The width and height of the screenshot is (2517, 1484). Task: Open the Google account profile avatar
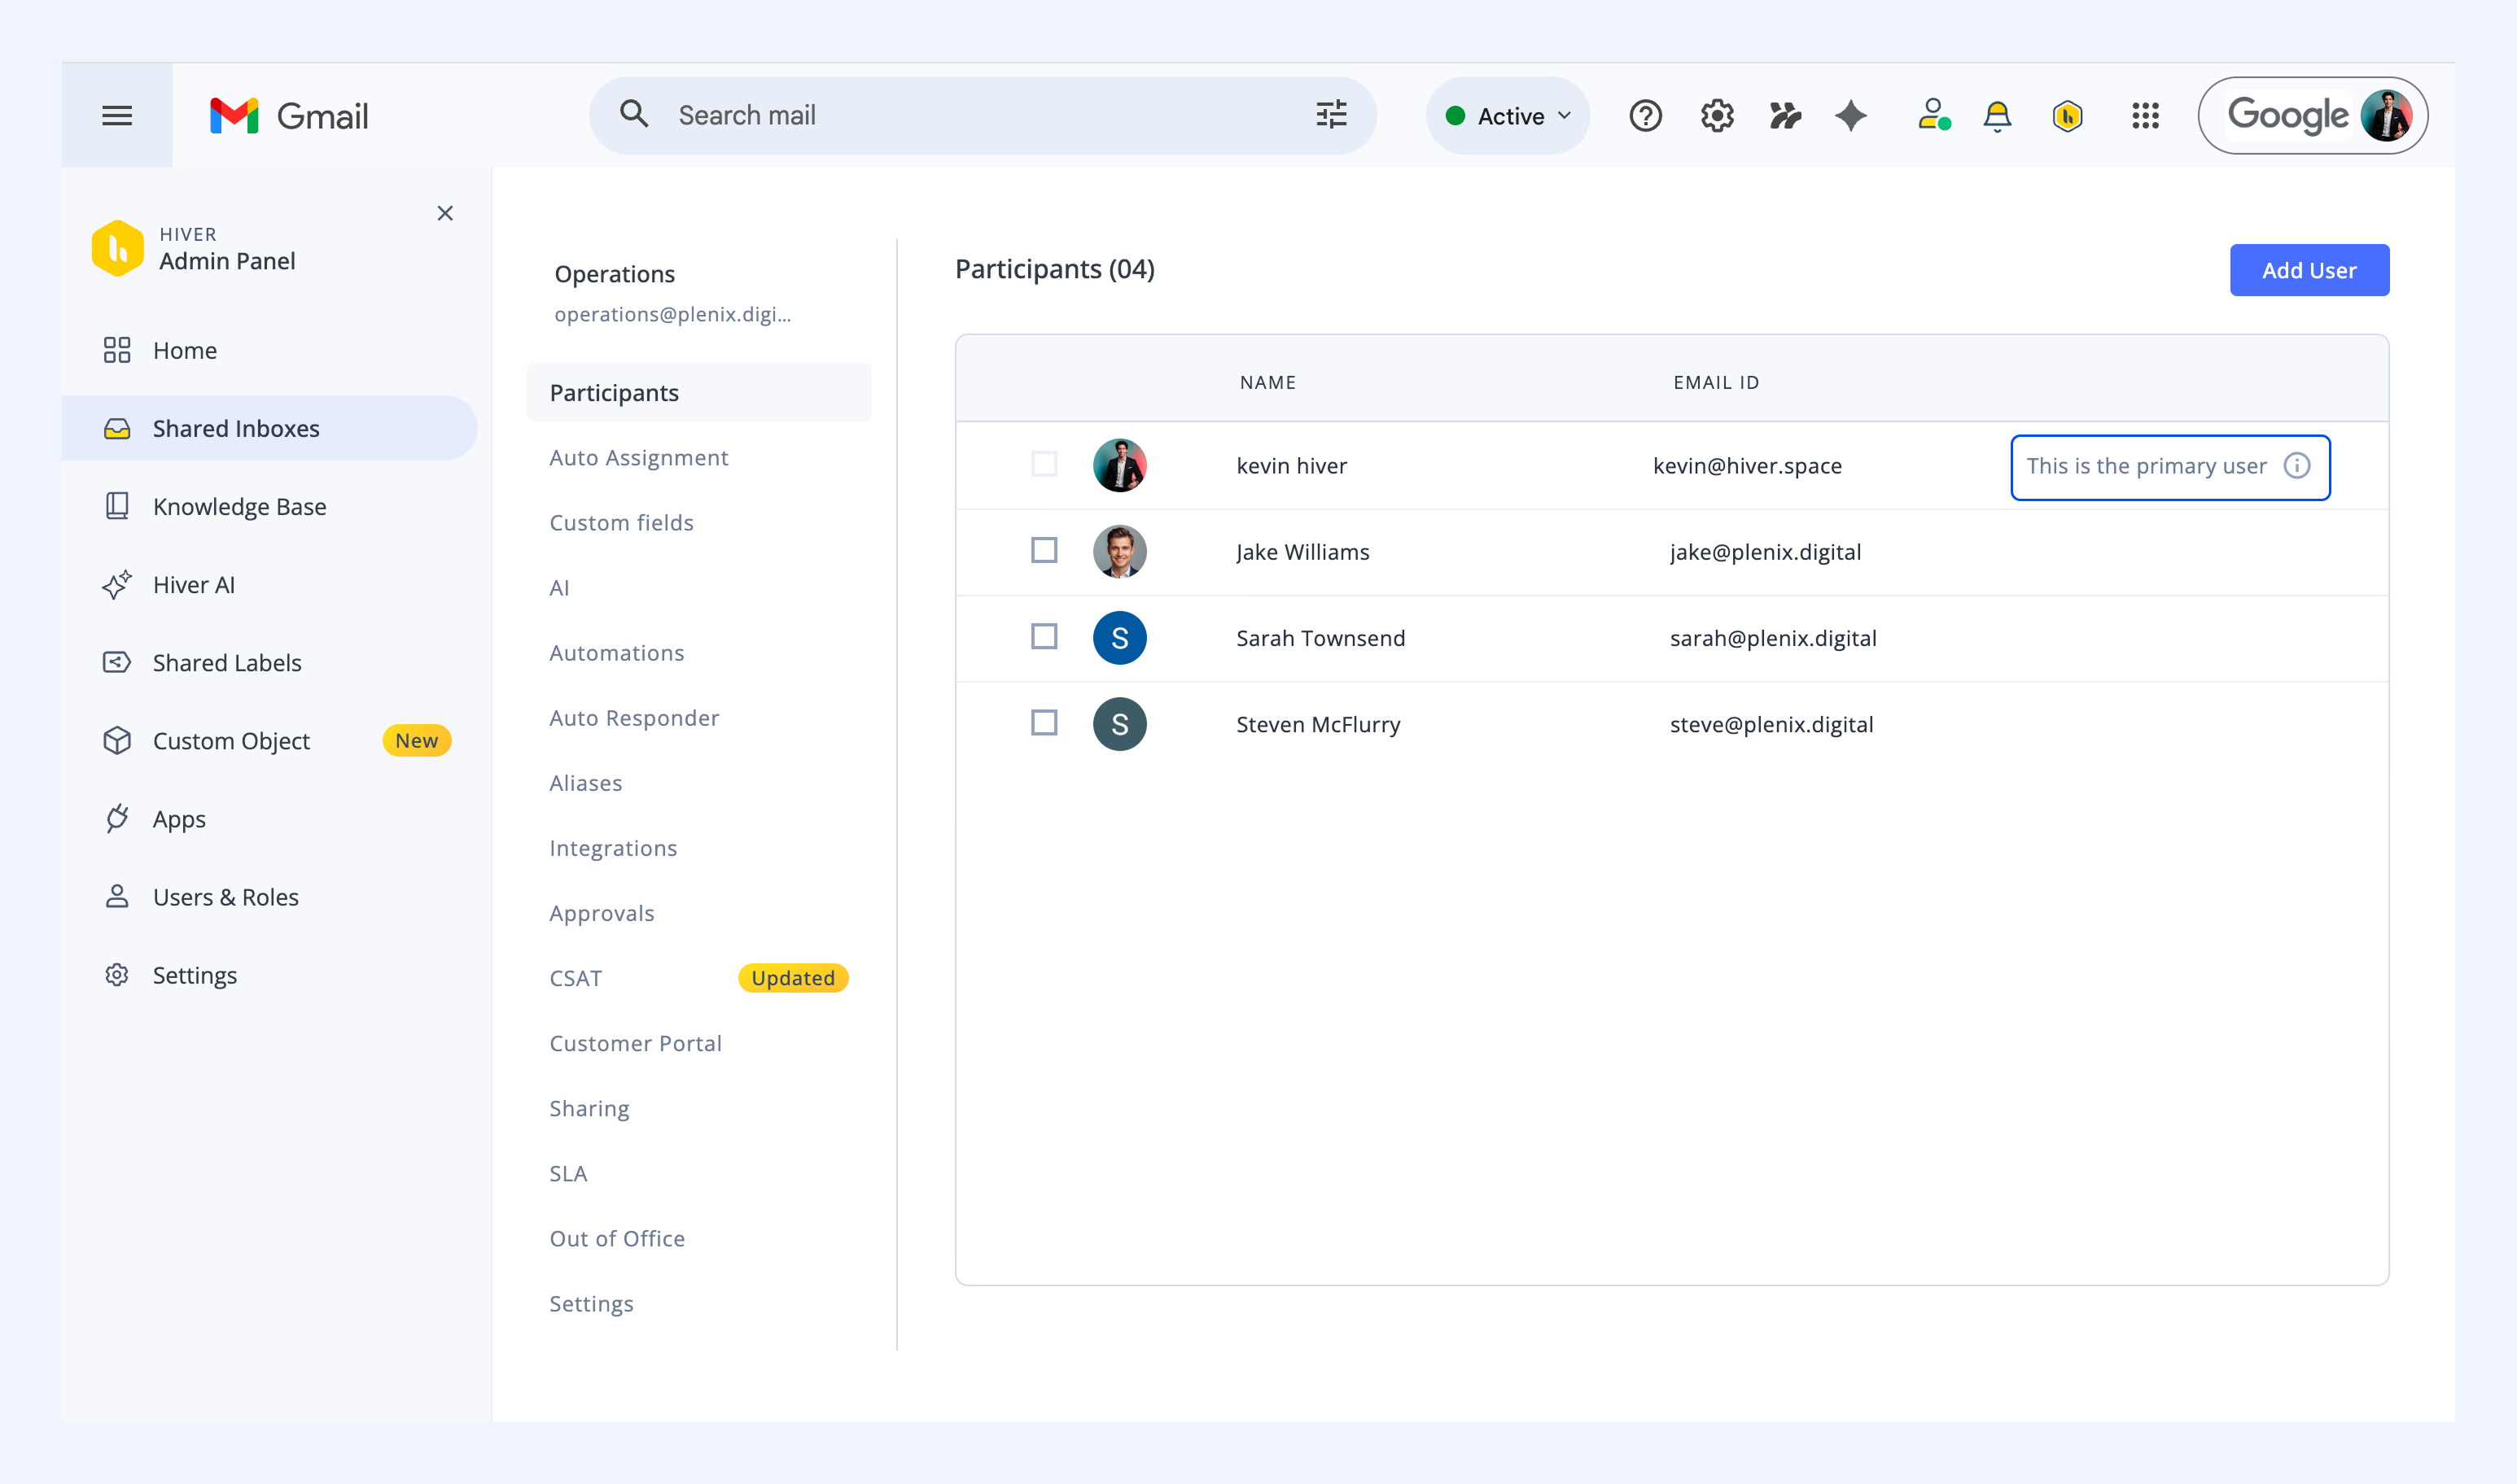click(x=2386, y=116)
